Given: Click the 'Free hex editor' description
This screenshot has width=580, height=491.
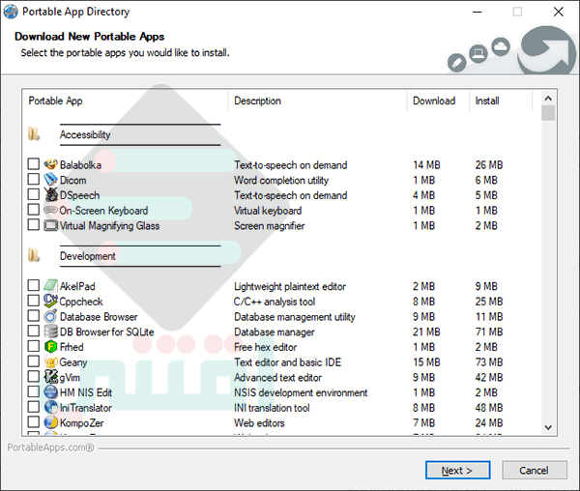Looking at the screenshot, I should 265,347.
